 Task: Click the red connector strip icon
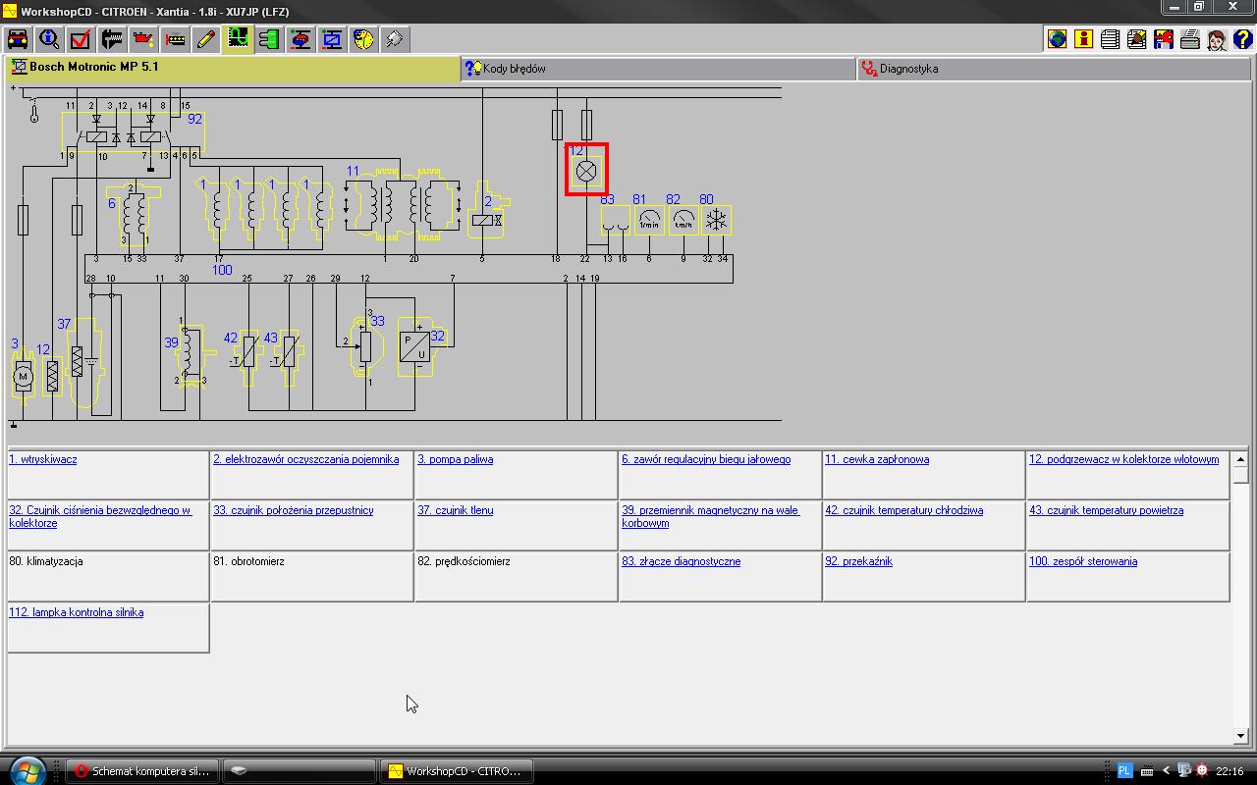click(x=175, y=39)
